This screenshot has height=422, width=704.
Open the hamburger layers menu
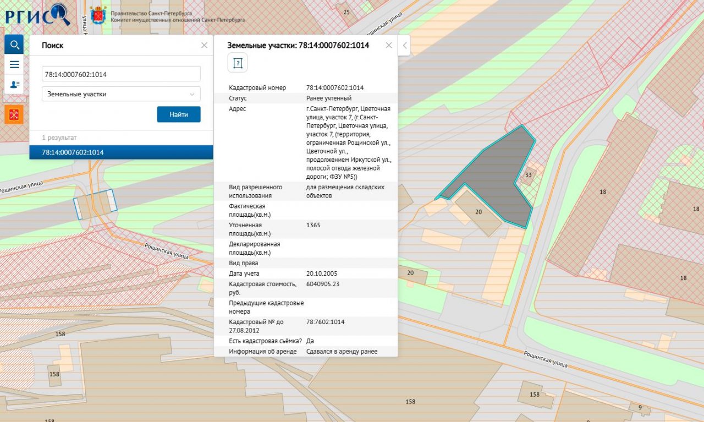click(14, 64)
